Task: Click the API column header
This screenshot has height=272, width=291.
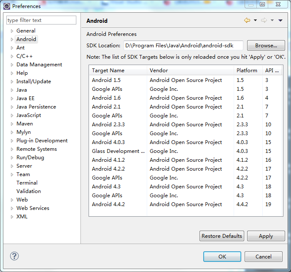Action: (x=272, y=71)
